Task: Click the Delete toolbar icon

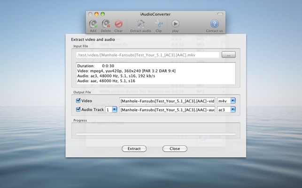Action: tap(106, 24)
